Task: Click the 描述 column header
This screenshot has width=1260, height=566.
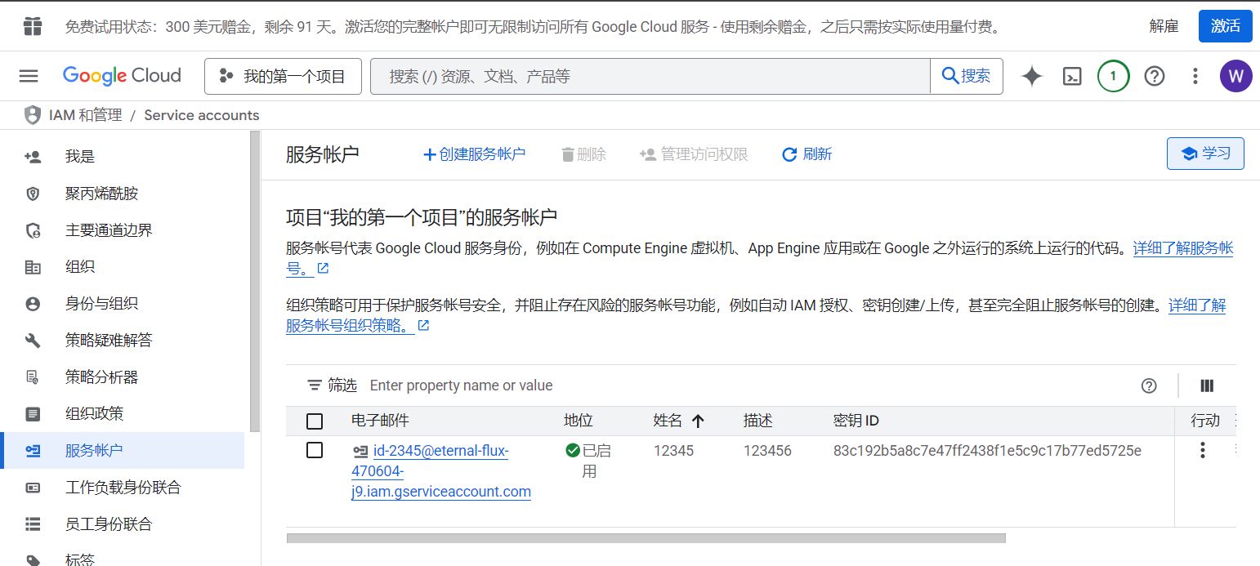Action: point(758,421)
